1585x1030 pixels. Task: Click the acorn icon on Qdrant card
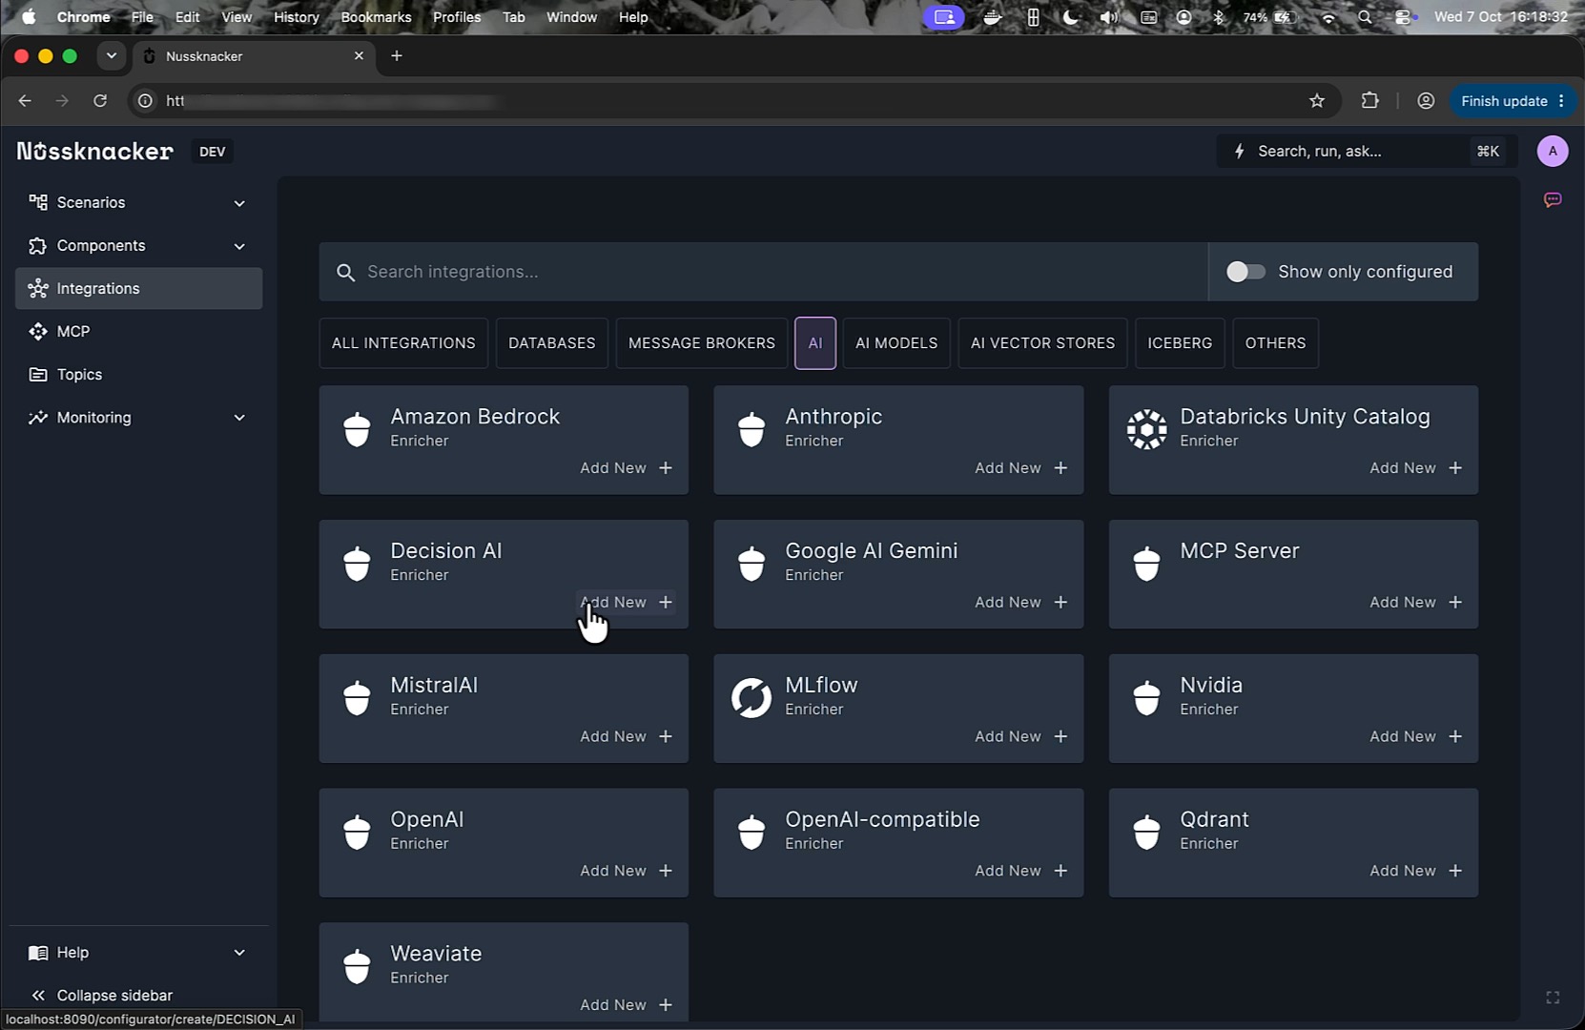coord(1146,832)
